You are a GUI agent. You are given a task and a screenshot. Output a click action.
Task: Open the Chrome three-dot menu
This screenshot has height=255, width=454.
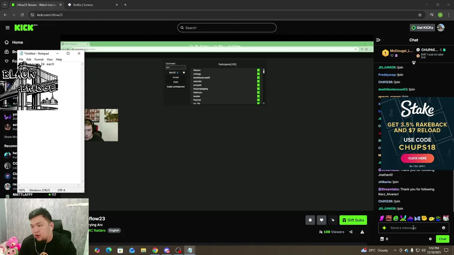pos(449,15)
